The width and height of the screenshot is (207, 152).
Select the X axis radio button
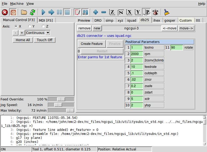pos(16,26)
